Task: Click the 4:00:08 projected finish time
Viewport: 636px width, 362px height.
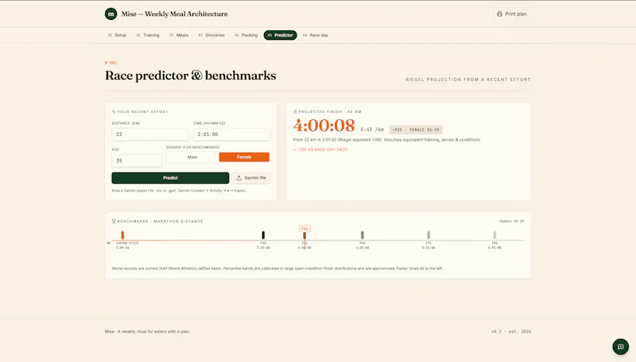Action: click(x=324, y=126)
